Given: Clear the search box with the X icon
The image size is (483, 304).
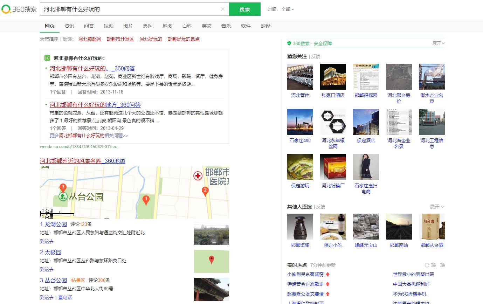Looking at the screenshot, I should (x=223, y=9).
